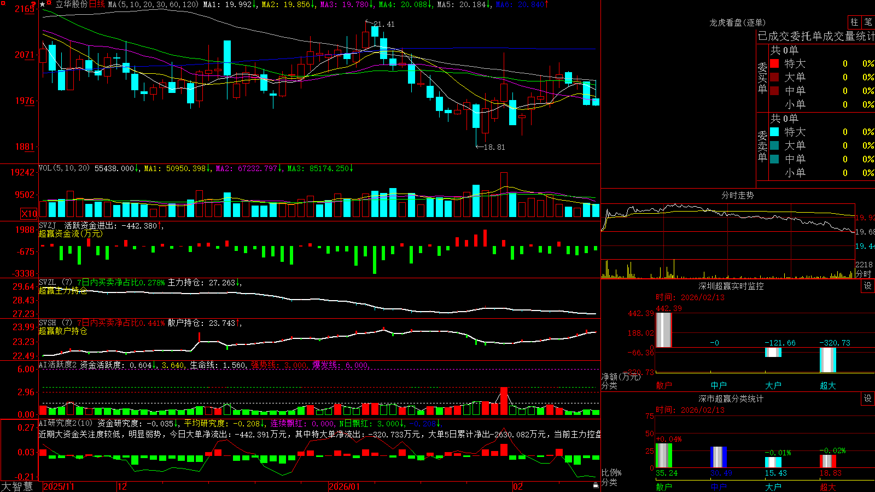Click the AI活跃度2 indicator name
Image resolution: width=875 pixels, height=492 pixels.
pyautogui.click(x=58, y=365)
